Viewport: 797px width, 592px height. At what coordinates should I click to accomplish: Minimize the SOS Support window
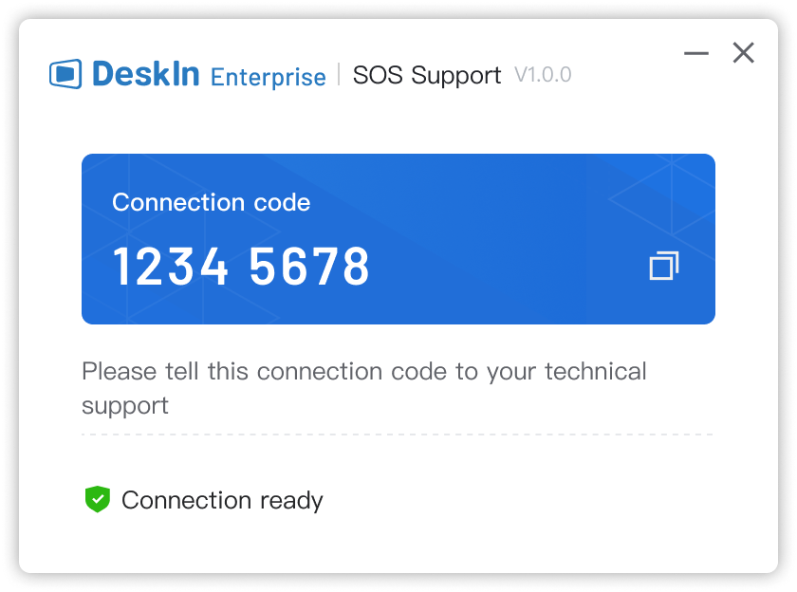[696, 53]
